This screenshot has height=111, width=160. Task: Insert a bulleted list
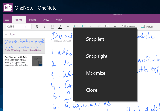[76, 26]
